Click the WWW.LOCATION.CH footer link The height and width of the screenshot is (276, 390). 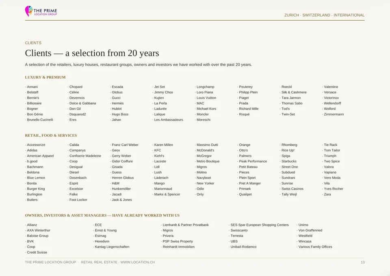pos(138,262)
